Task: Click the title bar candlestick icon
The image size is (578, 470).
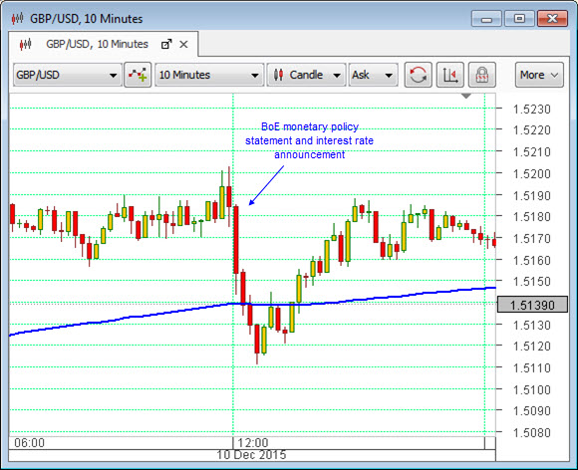Action: [17, 18]
